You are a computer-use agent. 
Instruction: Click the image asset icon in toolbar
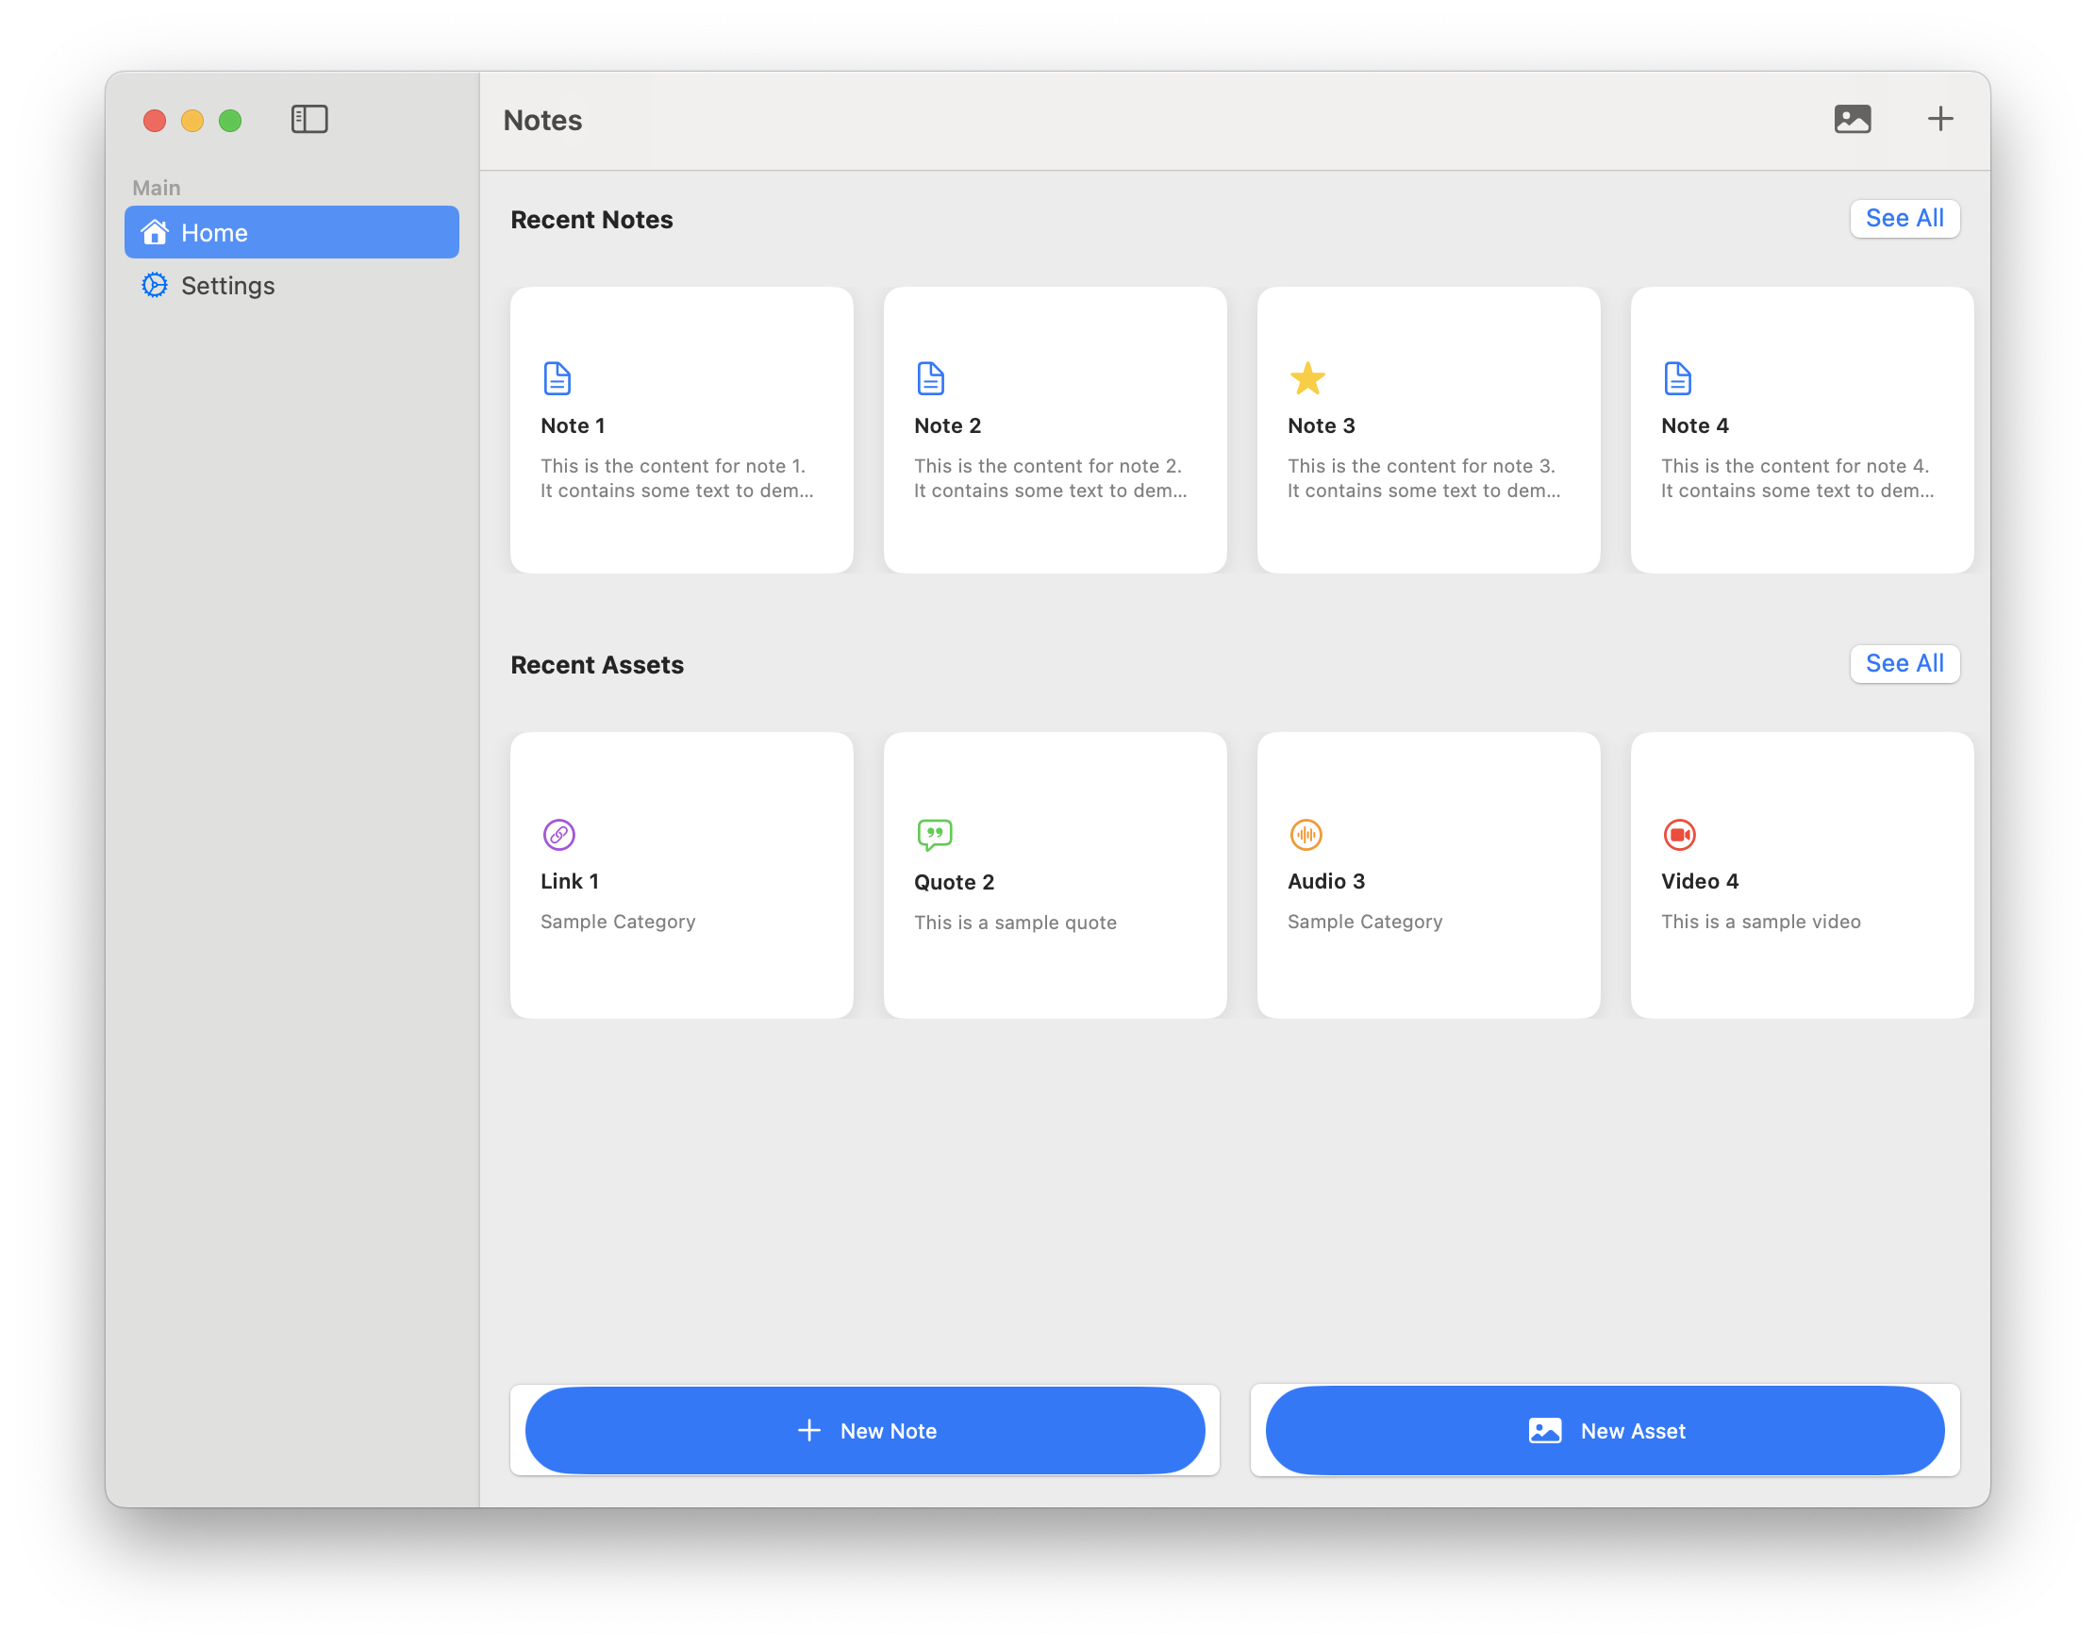(1852, 120)
